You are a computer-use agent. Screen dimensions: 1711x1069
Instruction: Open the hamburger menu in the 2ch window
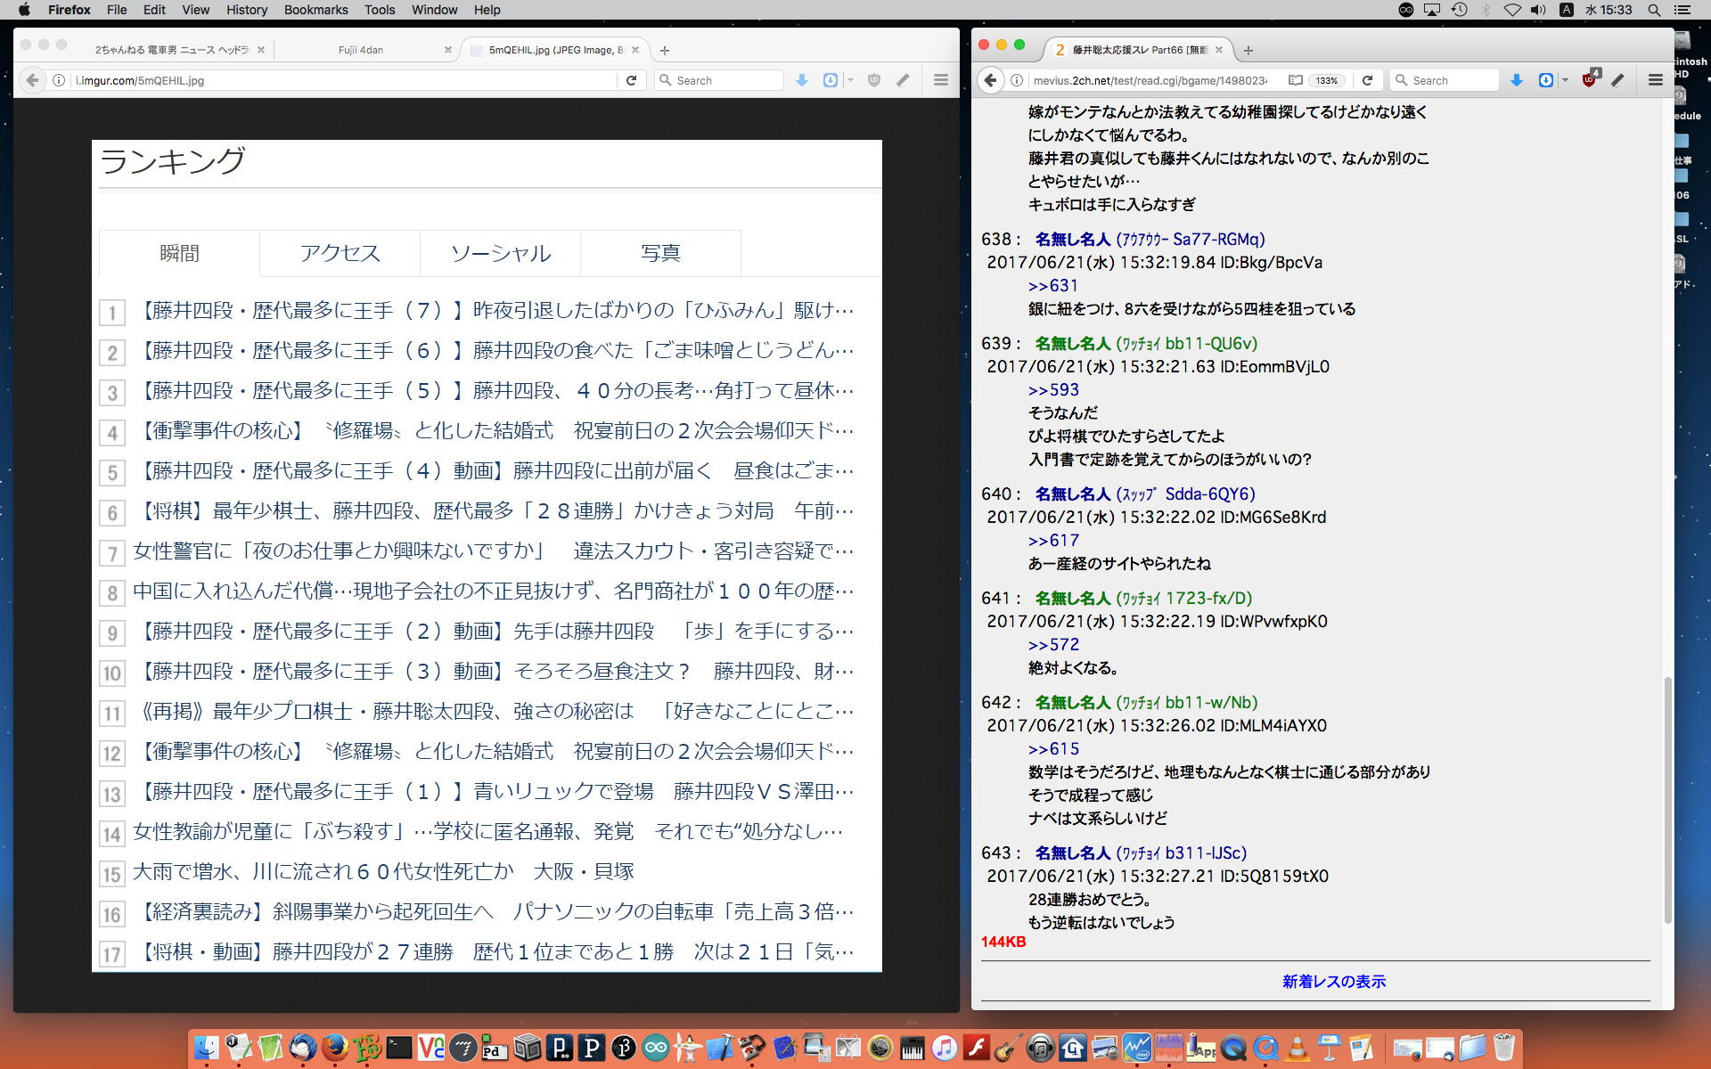pyautogui.click(x=1656, y=80)
